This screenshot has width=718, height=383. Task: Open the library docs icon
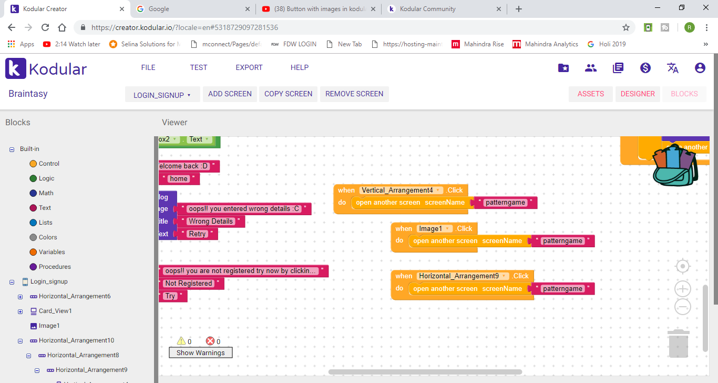(x=618, y=68)
